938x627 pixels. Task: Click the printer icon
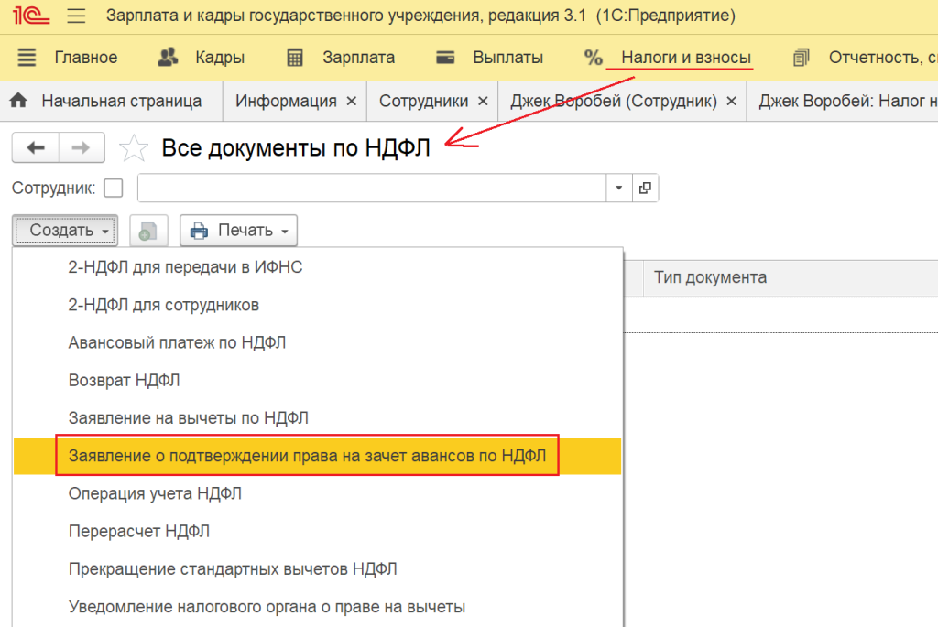[x=199, y=231]
